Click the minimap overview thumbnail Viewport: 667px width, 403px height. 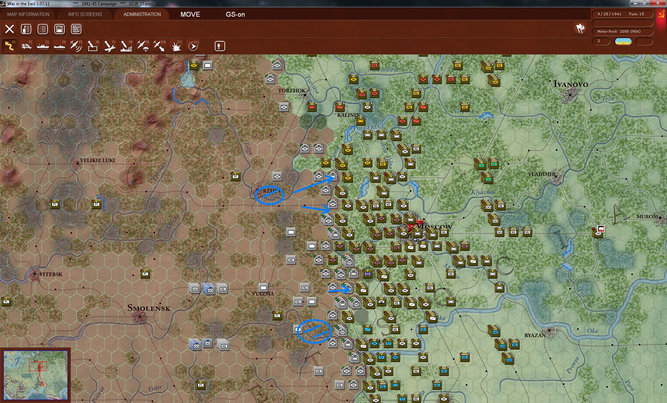[35, 375]
